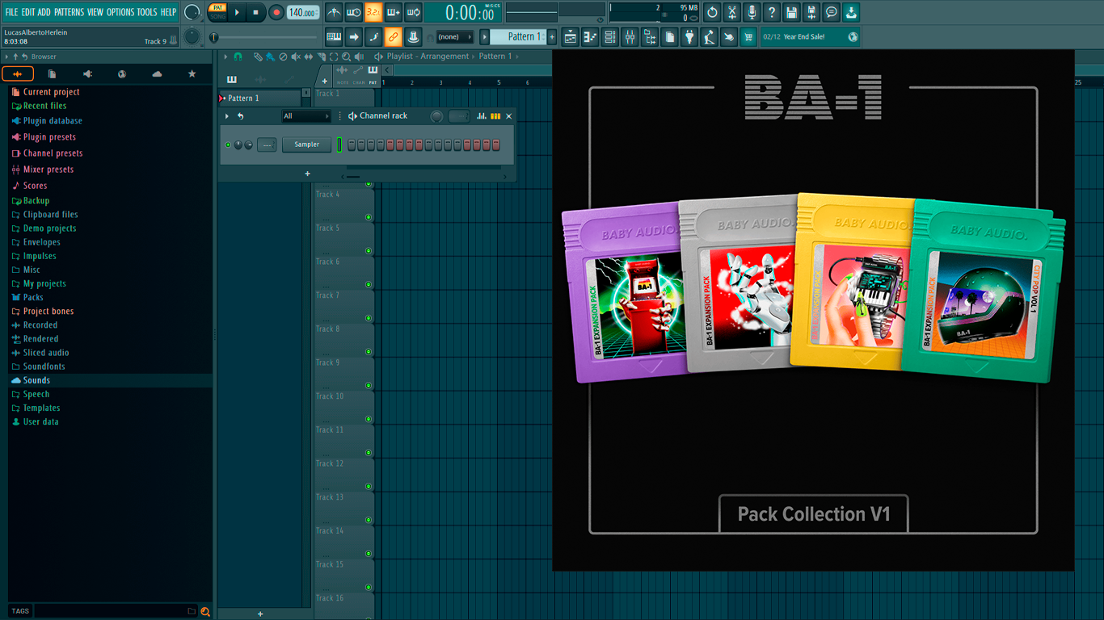Select the paint brush tool in Playlist
1104x620 pixels.
tap(270, 57)
